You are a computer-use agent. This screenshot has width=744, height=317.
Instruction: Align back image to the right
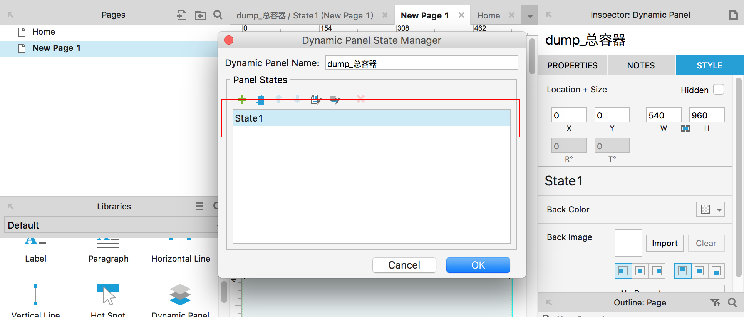[657, 271]
